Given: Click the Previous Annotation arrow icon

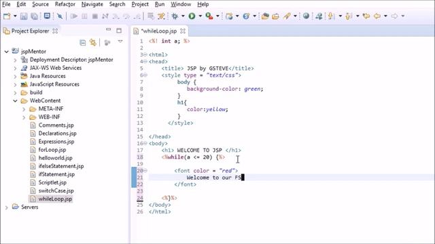Looking at the screenshot, I should point(348,16).
